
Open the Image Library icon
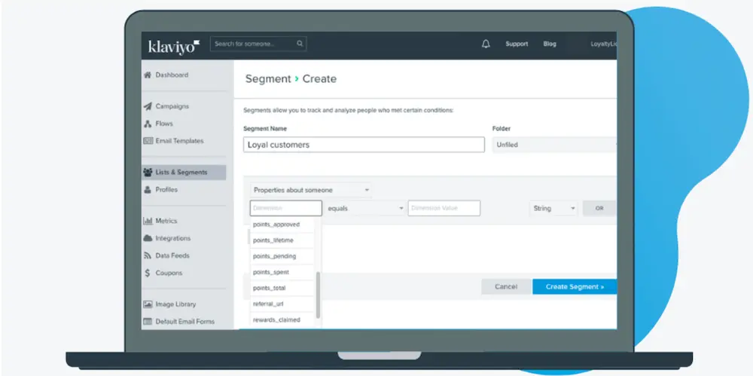148,304
